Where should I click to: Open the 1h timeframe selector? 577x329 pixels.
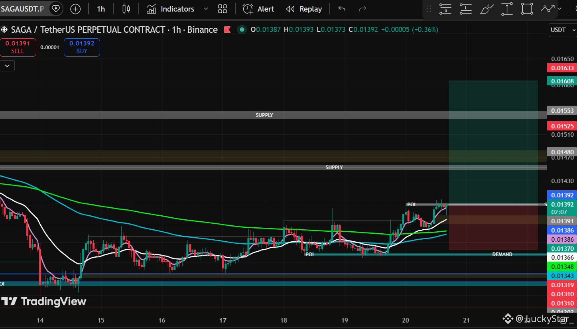(101, 9)
